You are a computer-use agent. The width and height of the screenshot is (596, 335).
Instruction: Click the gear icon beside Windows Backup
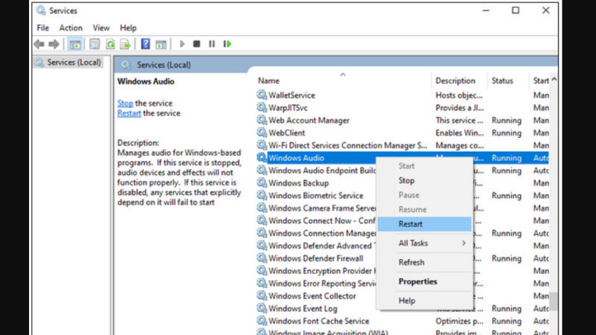261,182
